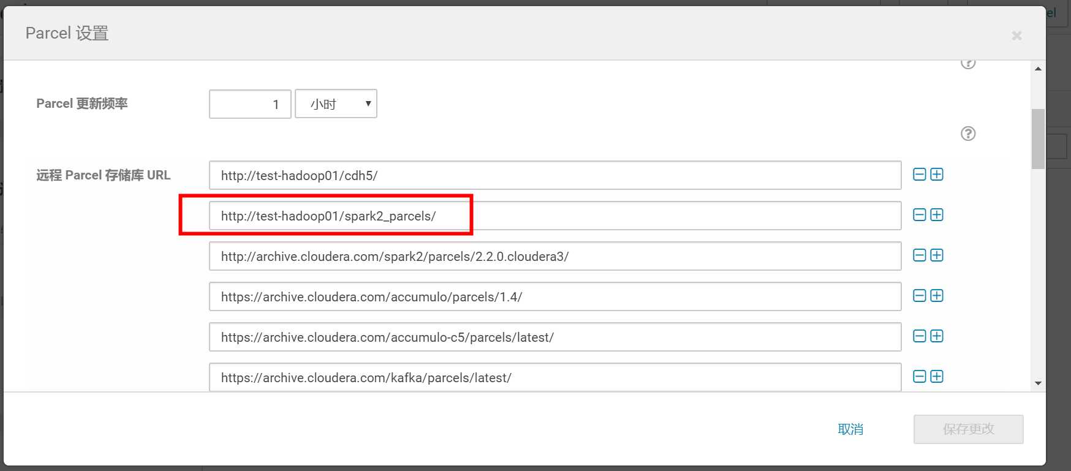Add a row after spark2_parcels URL
Image resolution: width=1071 pixels, height=471 pixels.
tap(937, 215)
